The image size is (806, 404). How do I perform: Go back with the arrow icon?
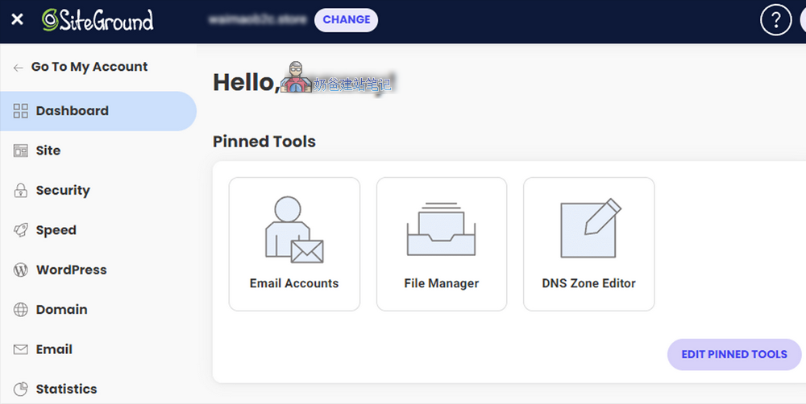coord(19,68)
